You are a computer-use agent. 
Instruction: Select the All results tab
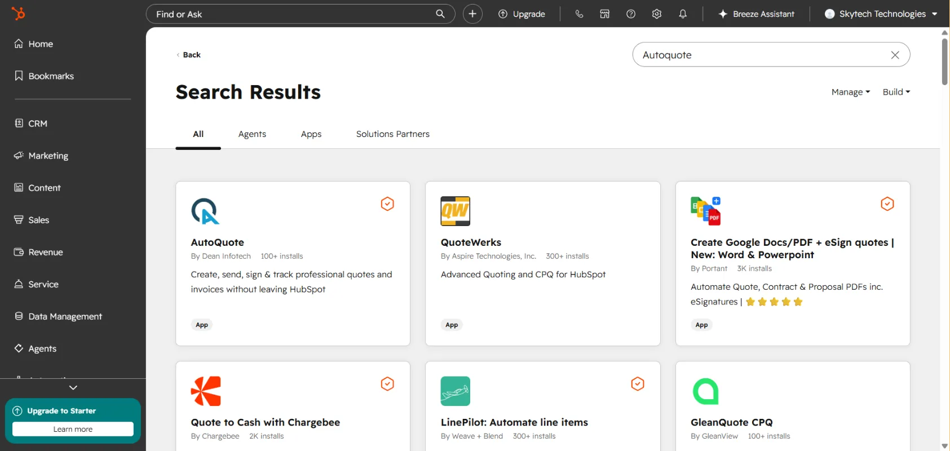[x=198, y=134]
